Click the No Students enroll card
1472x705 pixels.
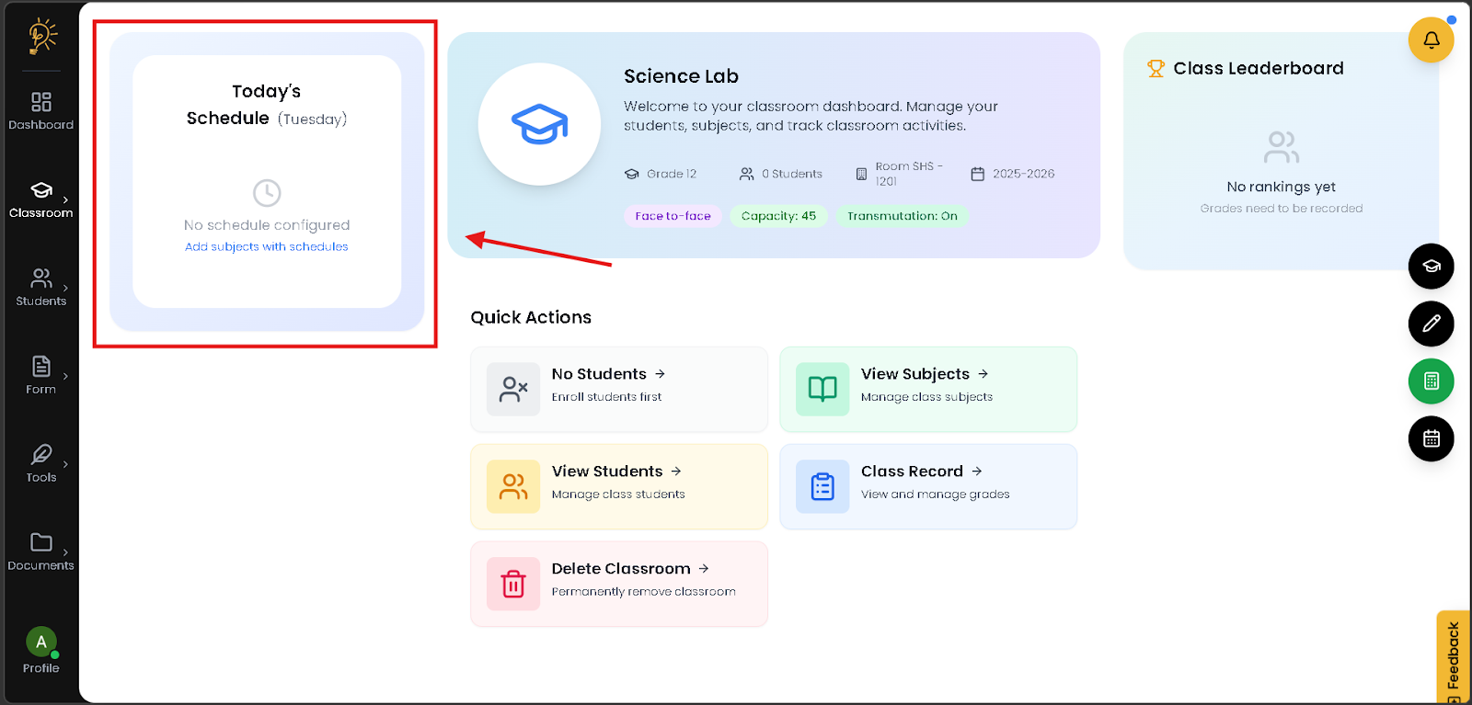pyautogui.click(x=618, y=390)
